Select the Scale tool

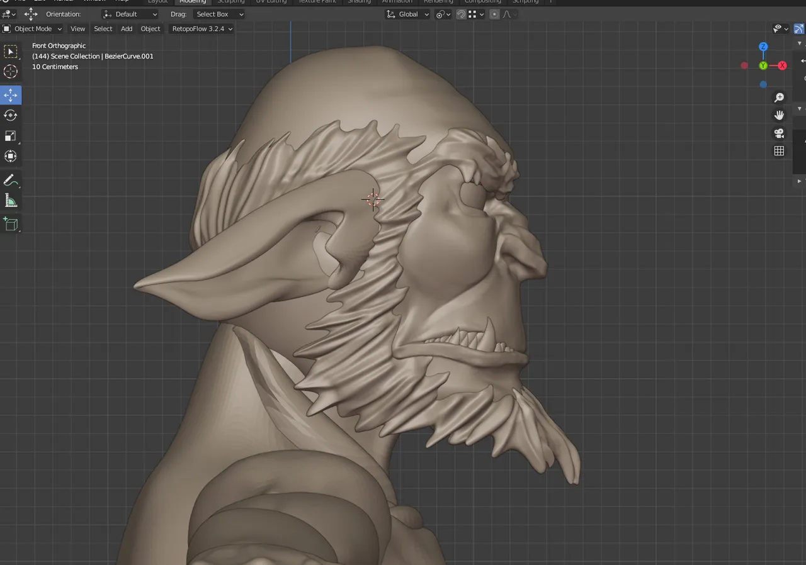[x=11, y=136]
